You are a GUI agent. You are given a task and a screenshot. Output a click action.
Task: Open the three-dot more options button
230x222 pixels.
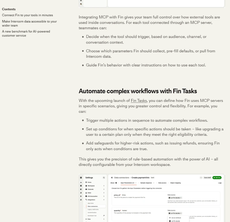tap(201, 177)
